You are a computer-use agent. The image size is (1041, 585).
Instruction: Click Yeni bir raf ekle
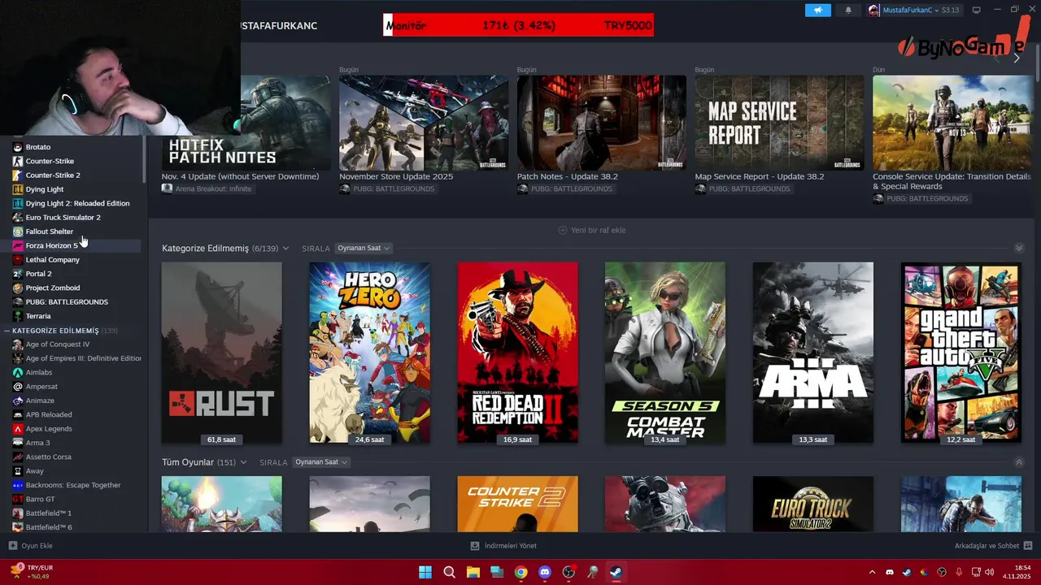pyautogui.click(x=599, y=230)
